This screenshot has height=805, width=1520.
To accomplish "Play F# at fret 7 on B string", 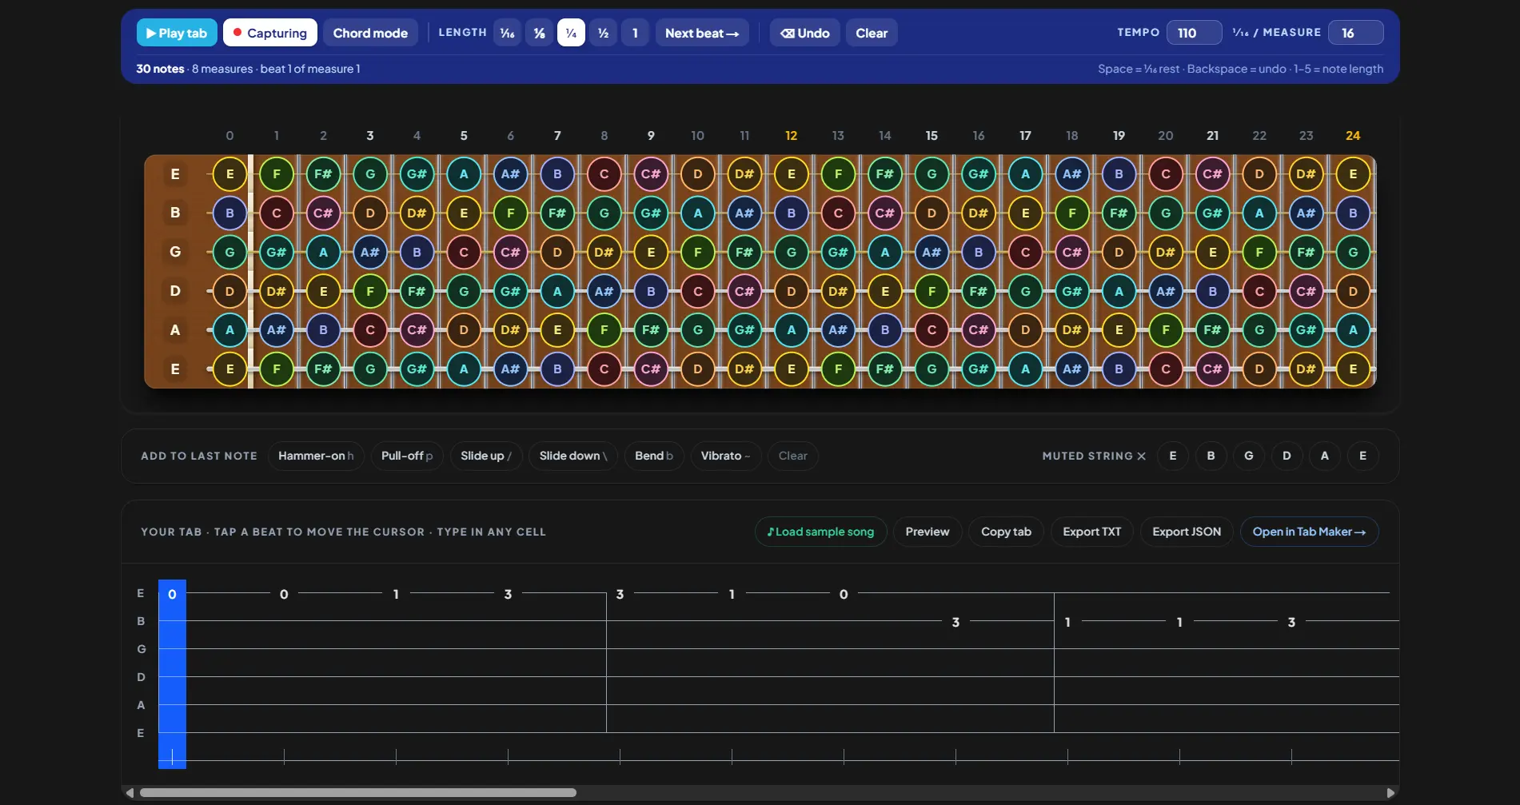I will click(x=557, y=213).
